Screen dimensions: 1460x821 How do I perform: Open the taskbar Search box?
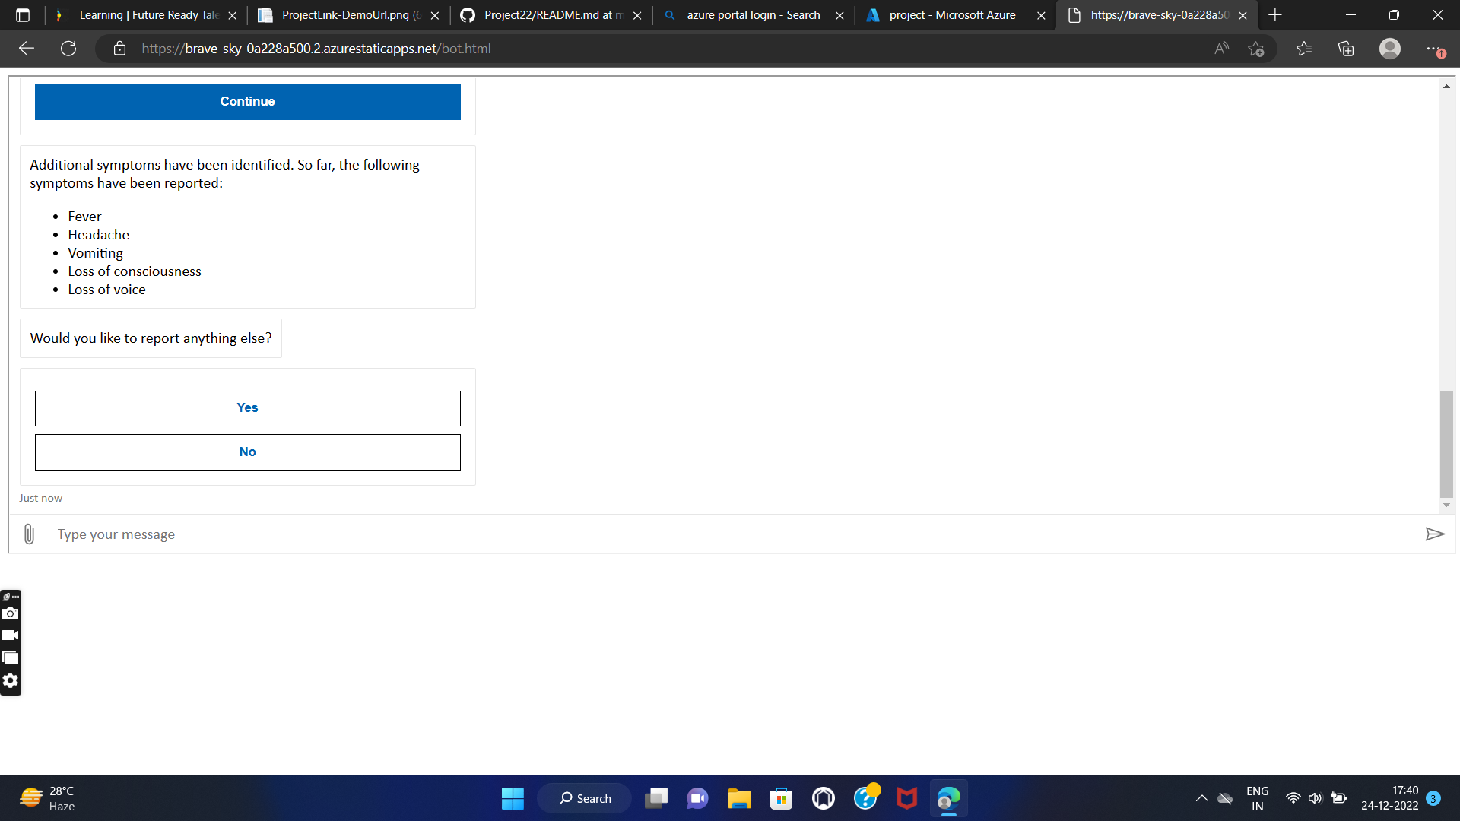click(585, 798)
